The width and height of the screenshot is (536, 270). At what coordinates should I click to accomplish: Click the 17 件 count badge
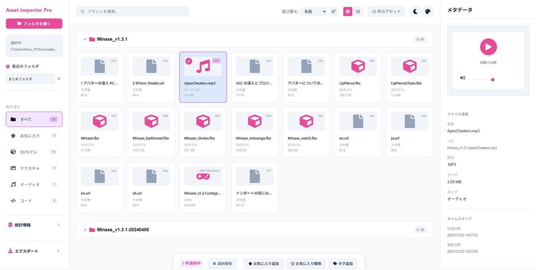coord(419,230)
